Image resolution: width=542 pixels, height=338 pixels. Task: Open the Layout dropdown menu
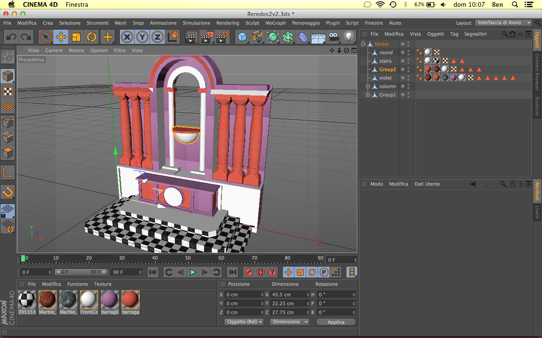[x=504, y=23]
